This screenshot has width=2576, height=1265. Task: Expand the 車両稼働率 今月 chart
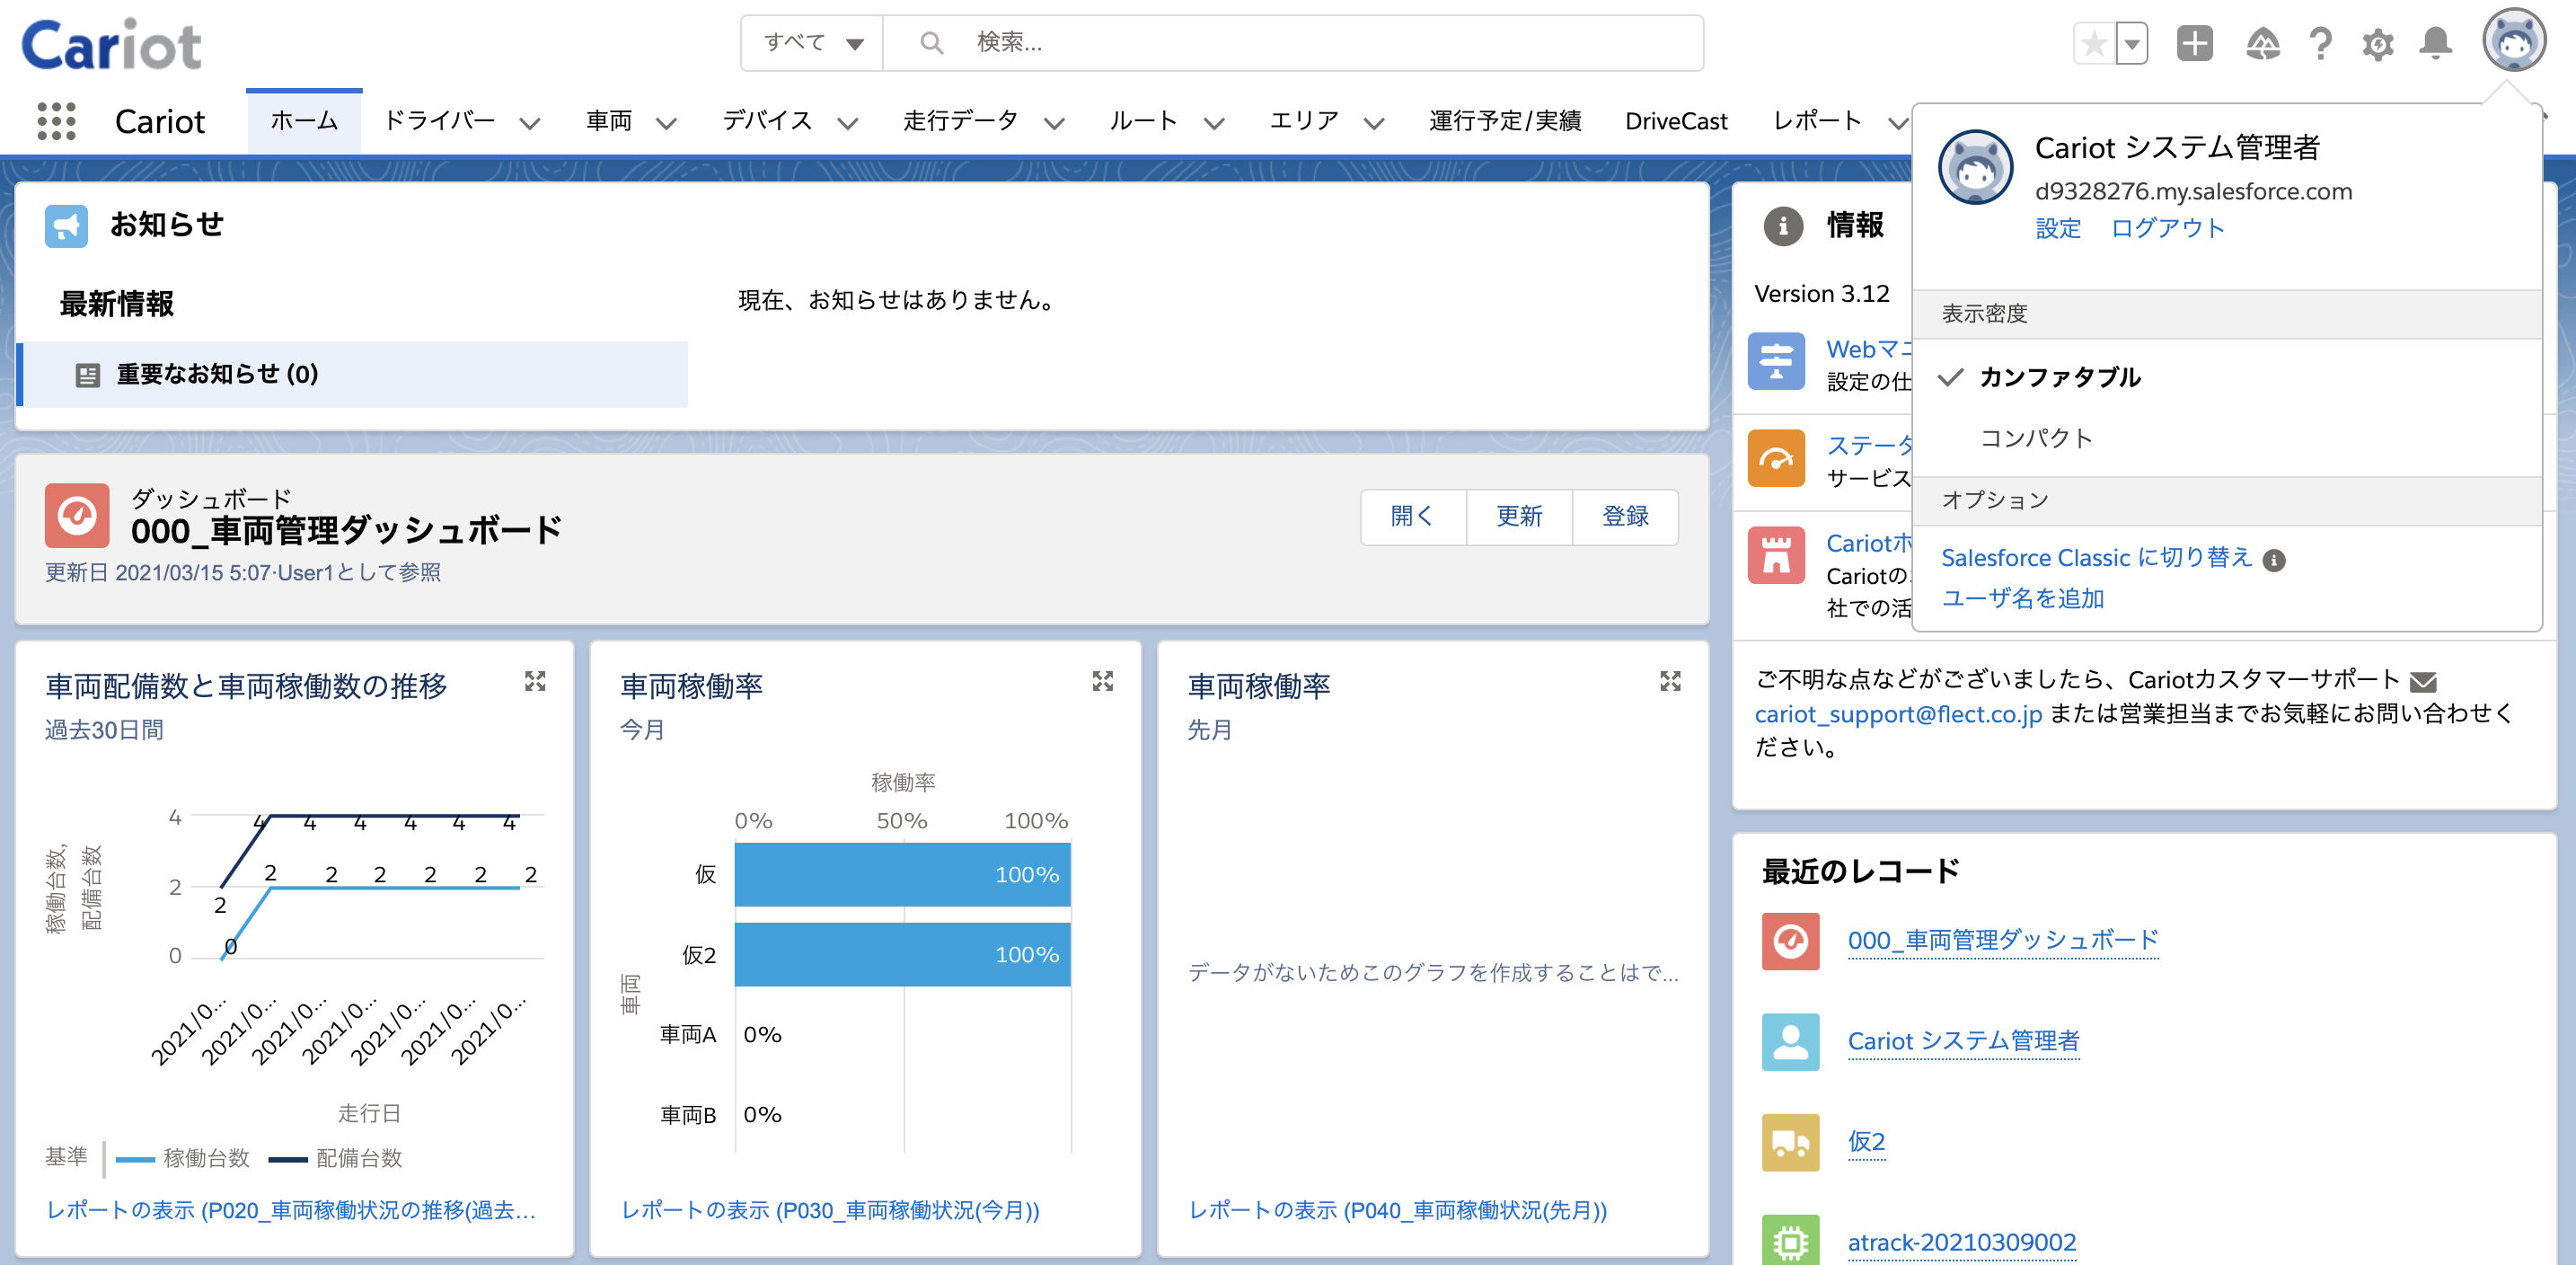[1102, 681]
